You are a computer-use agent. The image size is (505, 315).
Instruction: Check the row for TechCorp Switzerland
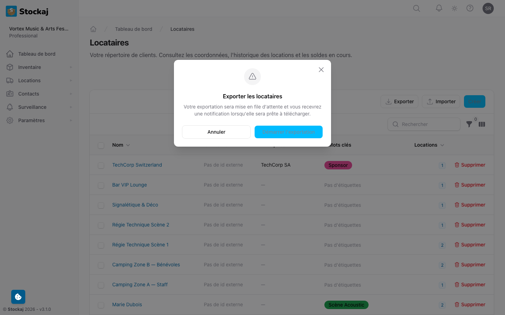click(x=101, y=165)
